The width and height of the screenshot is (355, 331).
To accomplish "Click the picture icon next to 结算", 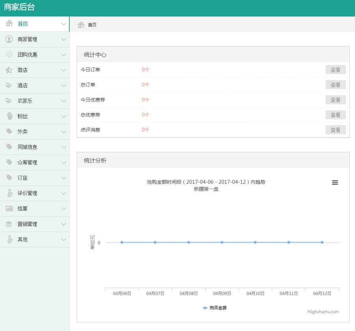I will coord(9,208).
